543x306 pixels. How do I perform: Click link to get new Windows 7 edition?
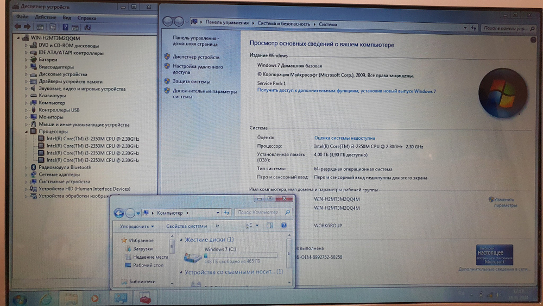pyautogui.click(x=346, y=91)
